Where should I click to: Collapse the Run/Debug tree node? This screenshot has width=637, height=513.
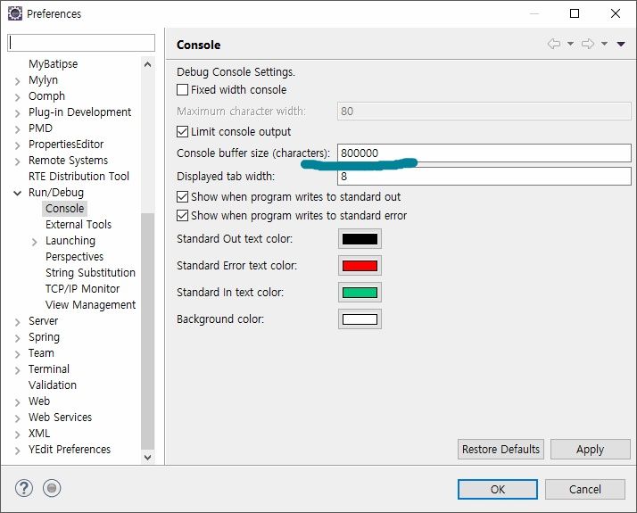pyautogui.click(x=18, y=193)
